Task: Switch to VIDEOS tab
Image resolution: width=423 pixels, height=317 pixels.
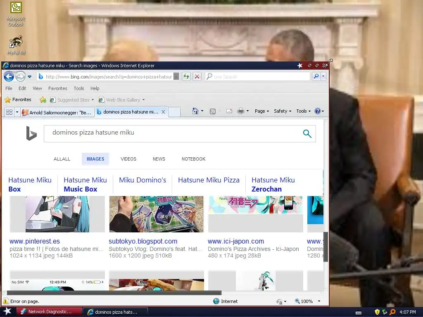Action: coord(128,159)
